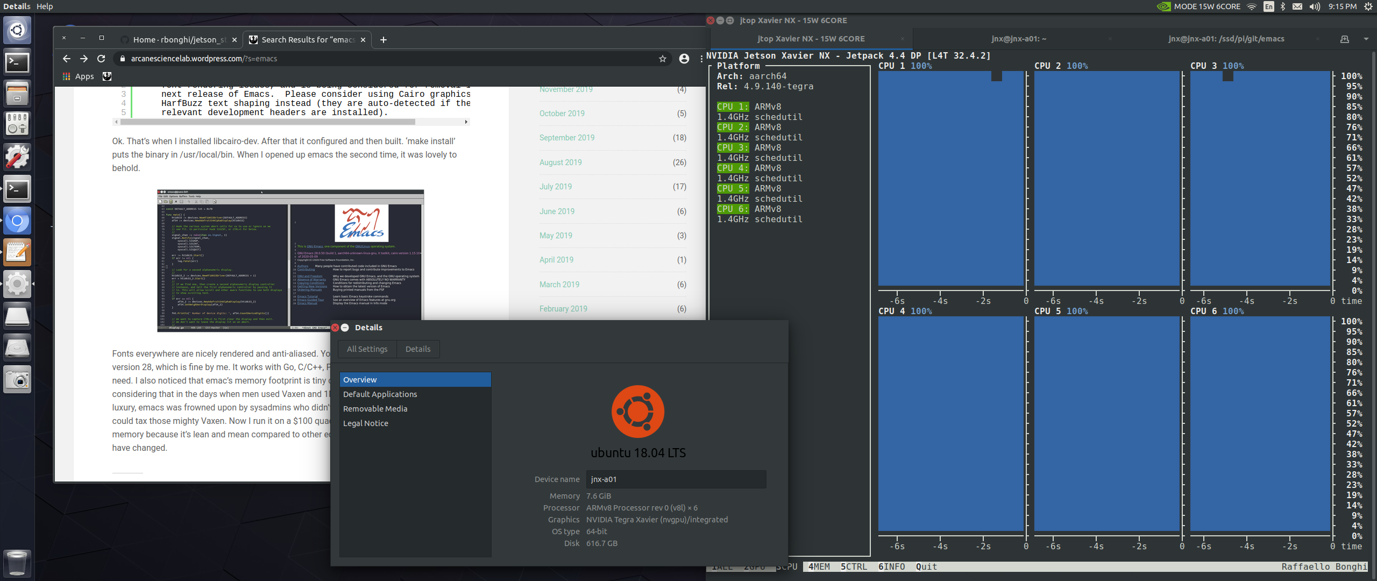Viewport: 1377px width, 581px height.
Task: Launch the first Terminal icon in dock
Action: pos(17,62)
